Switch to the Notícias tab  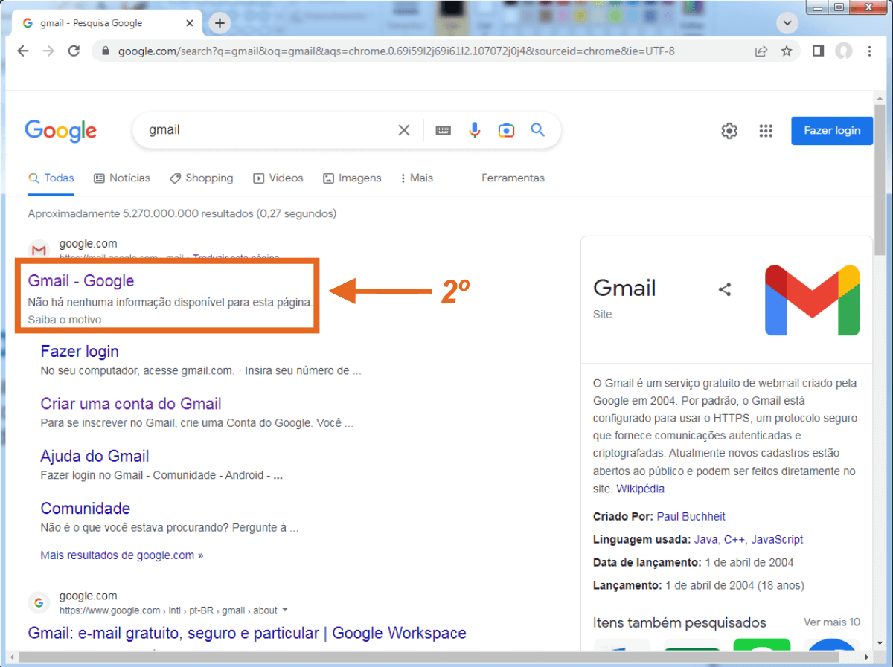click(122, 178)
